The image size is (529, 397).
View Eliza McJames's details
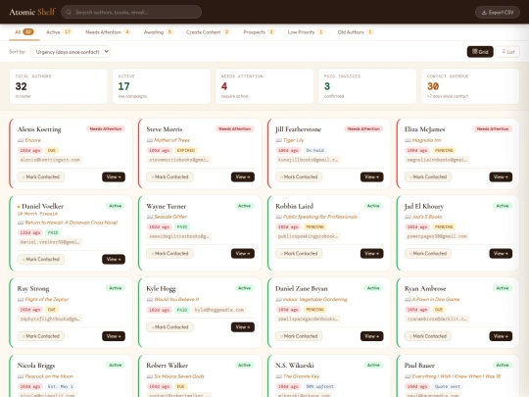pos(501,176)
